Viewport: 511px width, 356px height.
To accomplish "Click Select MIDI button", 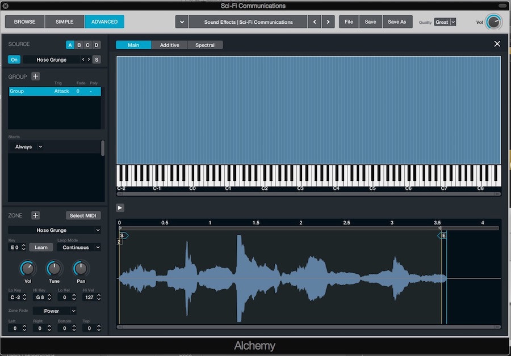I will pyautogui.click(x=83, y=215).
